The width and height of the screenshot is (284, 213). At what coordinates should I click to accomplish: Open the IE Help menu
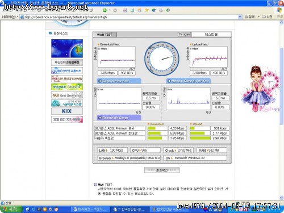(x=86, y=10)
